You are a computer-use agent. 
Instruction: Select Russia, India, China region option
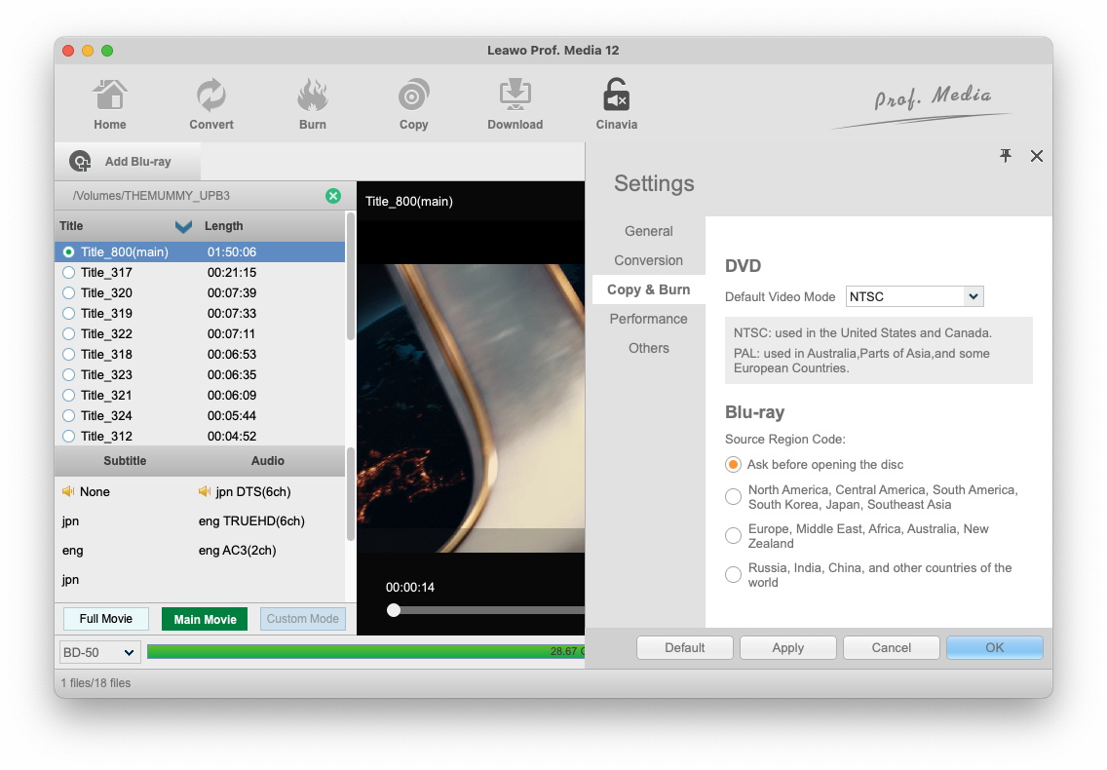click(734, 575)
